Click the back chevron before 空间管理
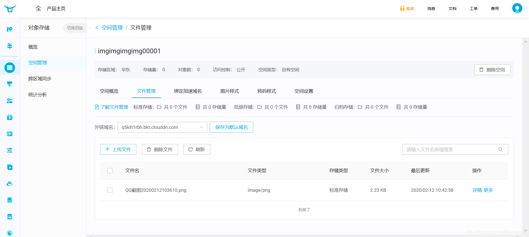This screenshot has width=529, height=237. [x=97, y=28]
